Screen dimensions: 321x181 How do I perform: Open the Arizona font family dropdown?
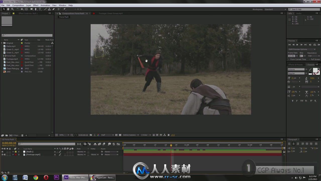click(297, 69)
